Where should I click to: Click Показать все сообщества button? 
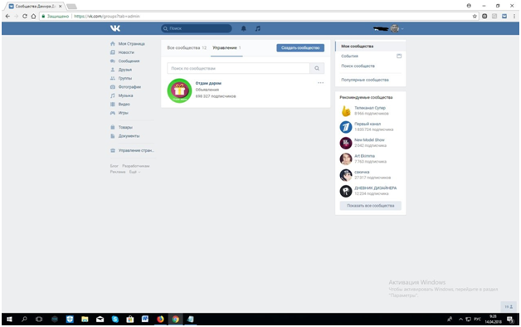[x=371, y=206]
